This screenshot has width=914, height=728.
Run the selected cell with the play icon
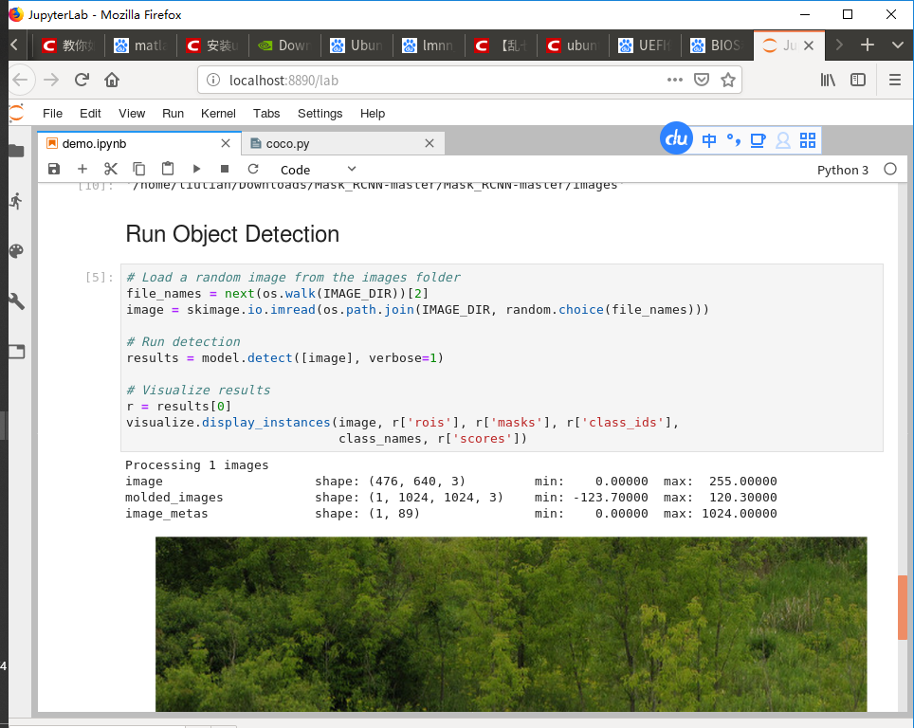pyautogui.click(x=196, y=169)
